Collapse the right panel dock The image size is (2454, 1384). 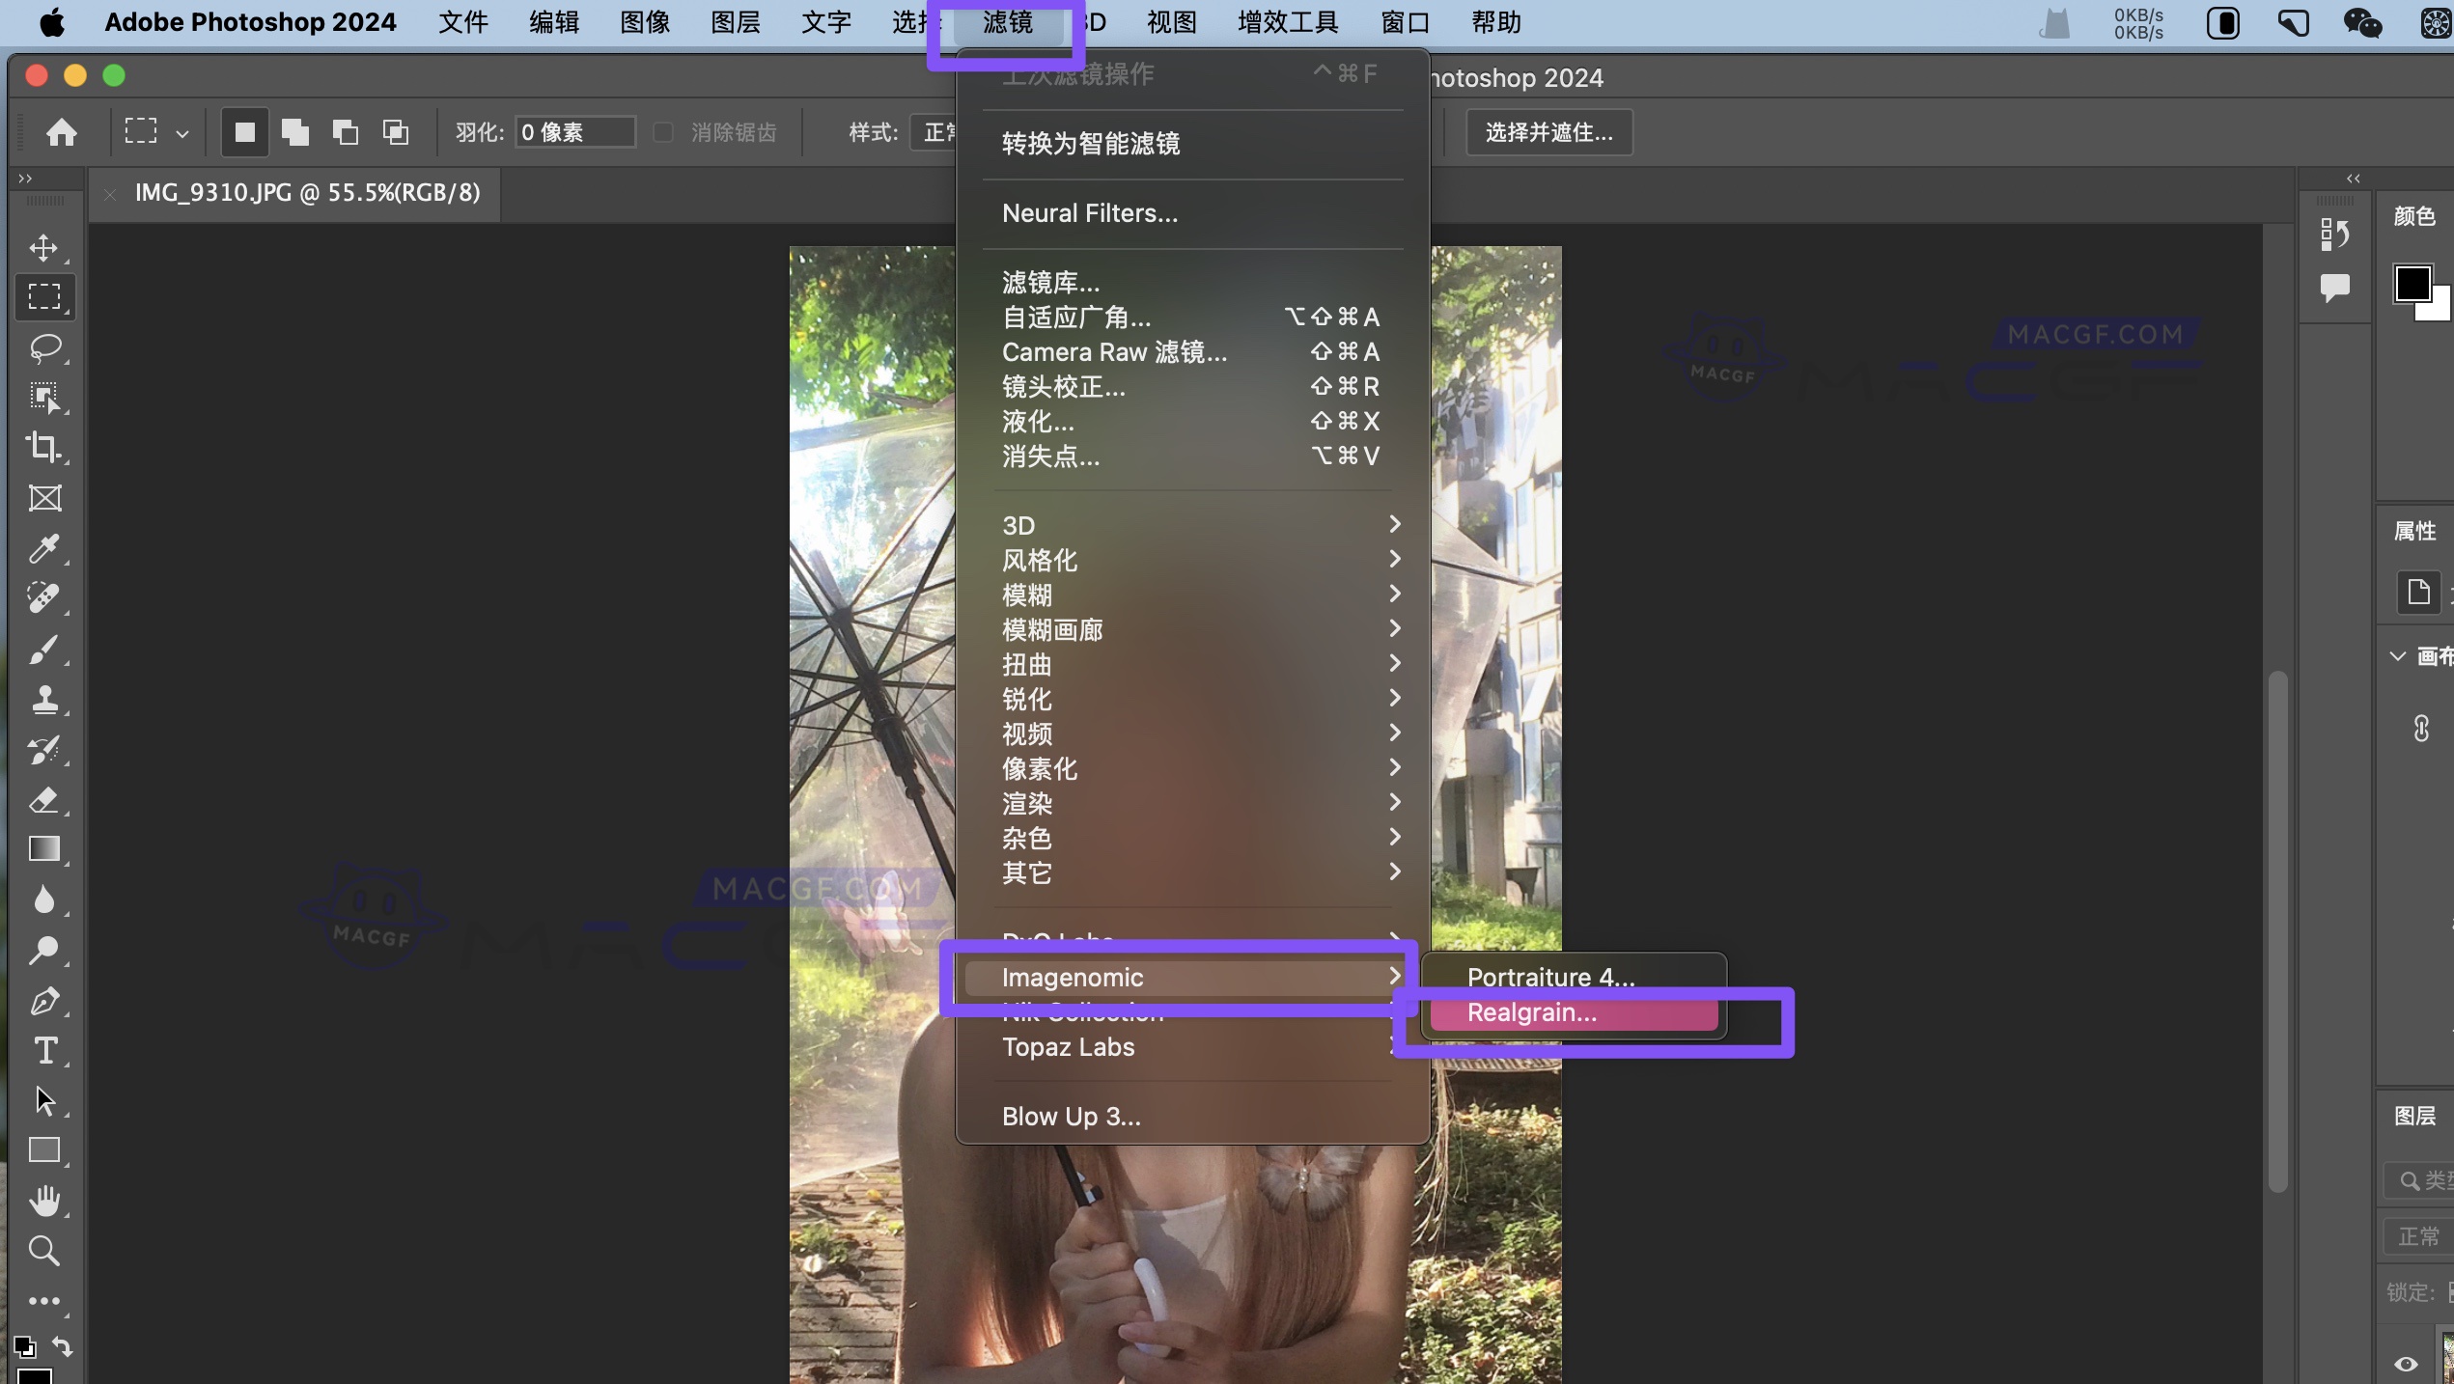(x=2353, y=178)
